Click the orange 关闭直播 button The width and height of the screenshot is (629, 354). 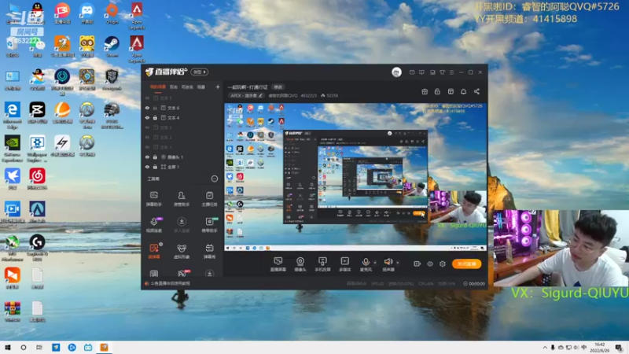tap(466, 264)
